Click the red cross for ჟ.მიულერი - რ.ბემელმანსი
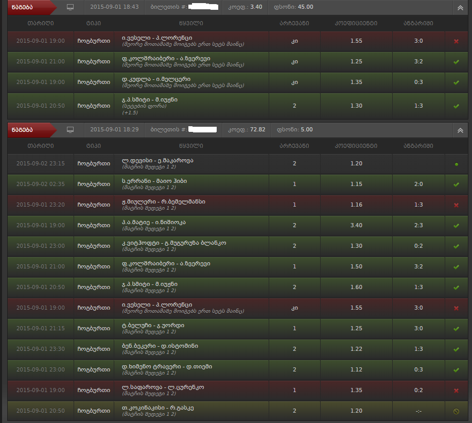Viewport: 472px width, 423px height. point(456,205)
